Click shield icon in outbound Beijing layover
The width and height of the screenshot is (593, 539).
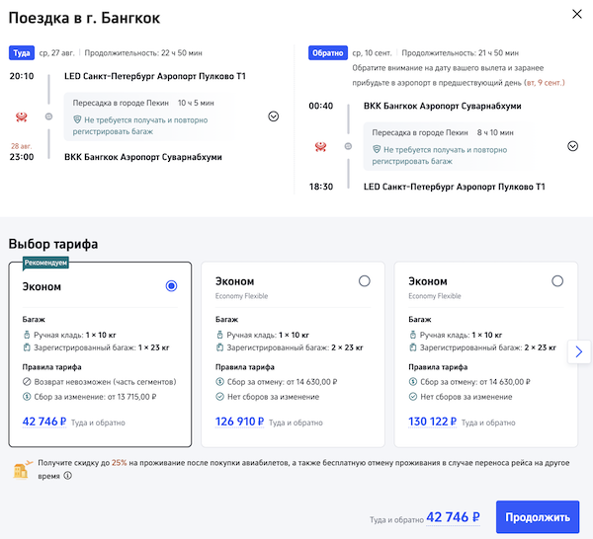[x=75, y=118]
